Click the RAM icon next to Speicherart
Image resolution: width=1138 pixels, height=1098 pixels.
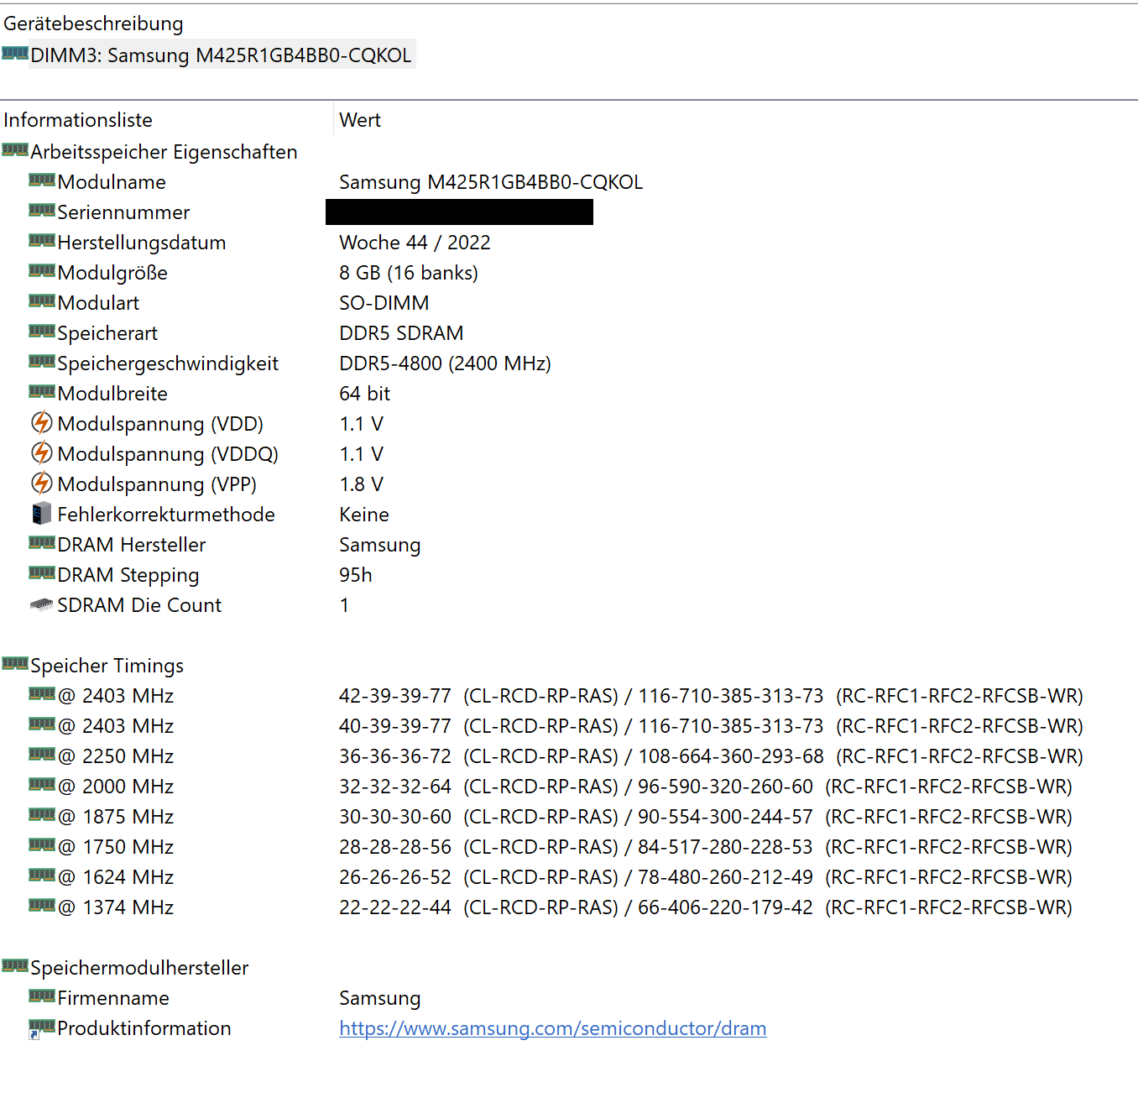(42, 332)
